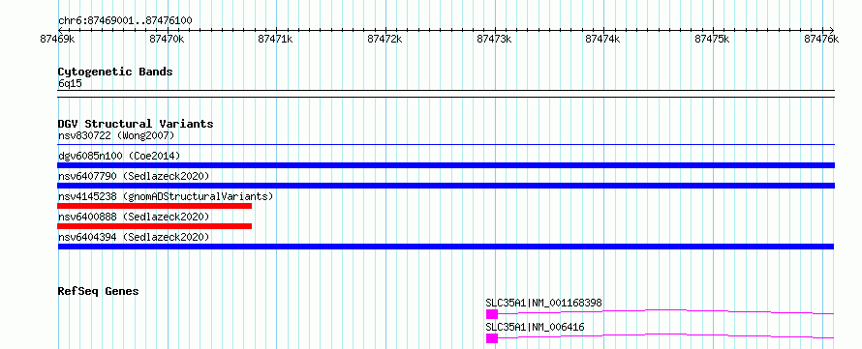Click the blue nsv6404394 variant bar
Screen dimensions: 862x349
(446, 247)
